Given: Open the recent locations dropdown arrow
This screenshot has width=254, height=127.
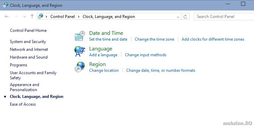Looking at the screenshot, I should click(x=24, y=17).
